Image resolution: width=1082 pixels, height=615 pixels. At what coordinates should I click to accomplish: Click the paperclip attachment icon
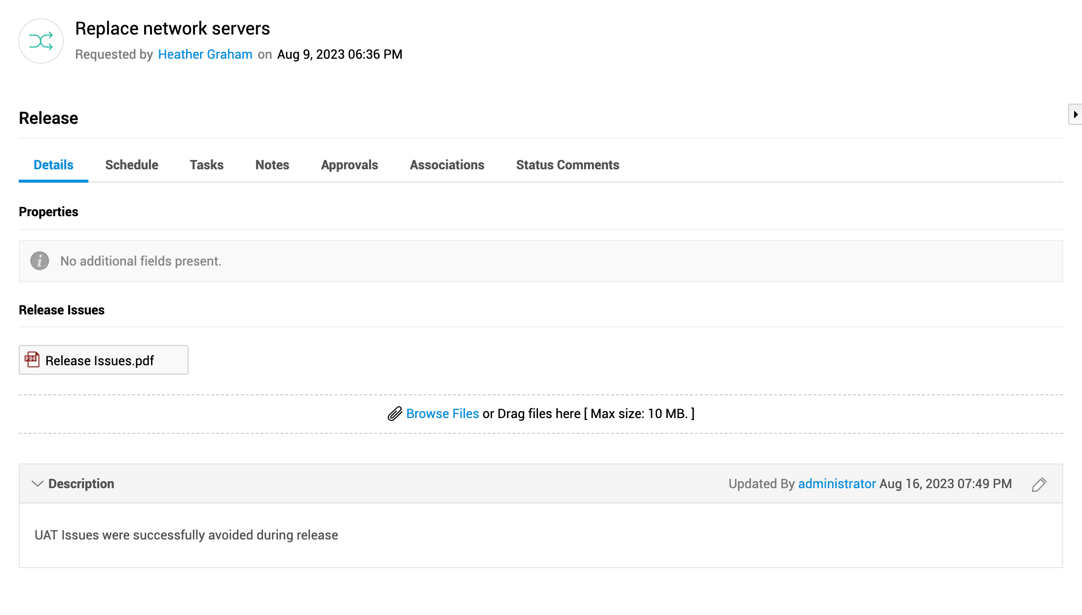[x=395, y=414]
